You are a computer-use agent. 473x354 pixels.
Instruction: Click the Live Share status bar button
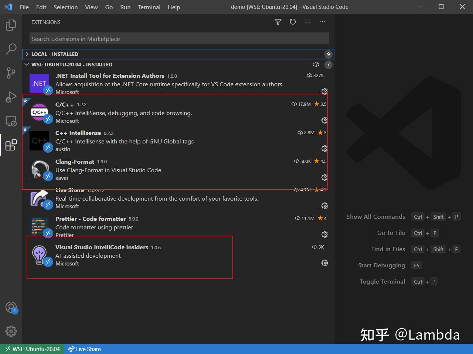tap(85, 349)
